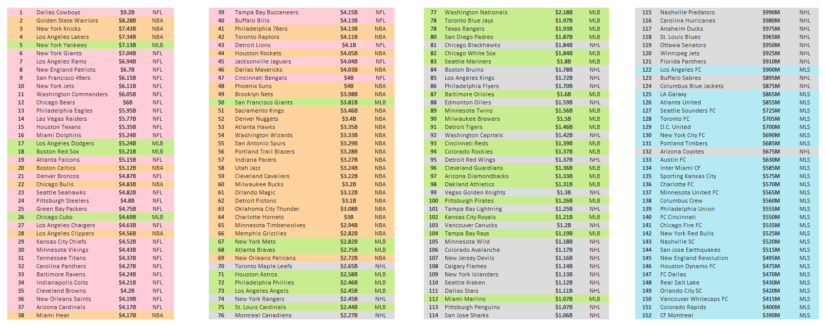Click the Boston Celtics team name
This screenshot has width=825, height=326.
click(56, 168)
